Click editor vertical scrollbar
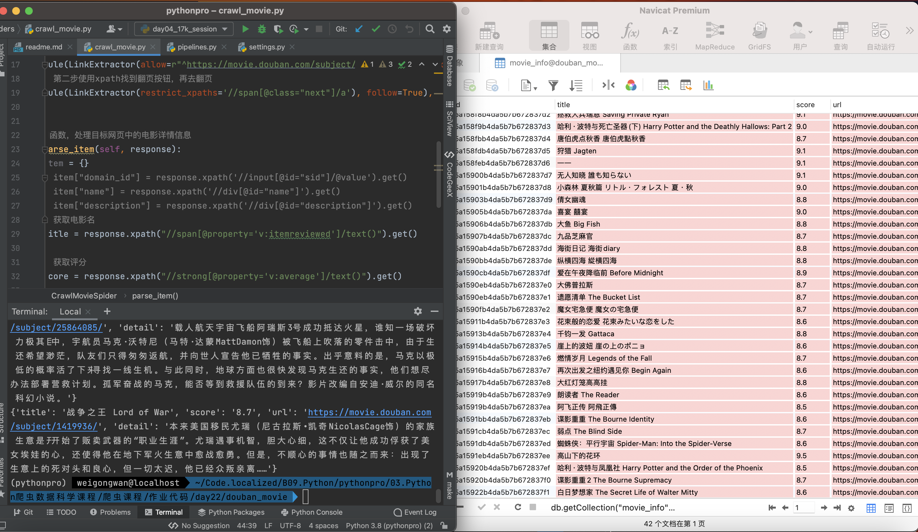The image size is (918, 532). tap(438, 175)
